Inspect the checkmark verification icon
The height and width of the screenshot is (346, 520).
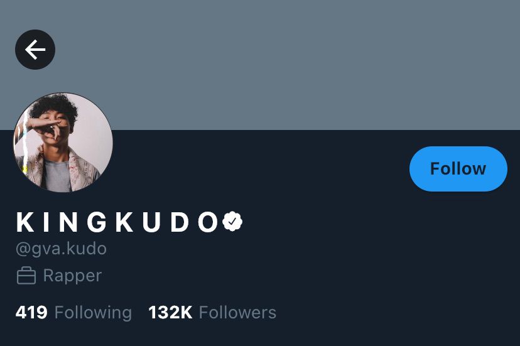coord(232,221)
